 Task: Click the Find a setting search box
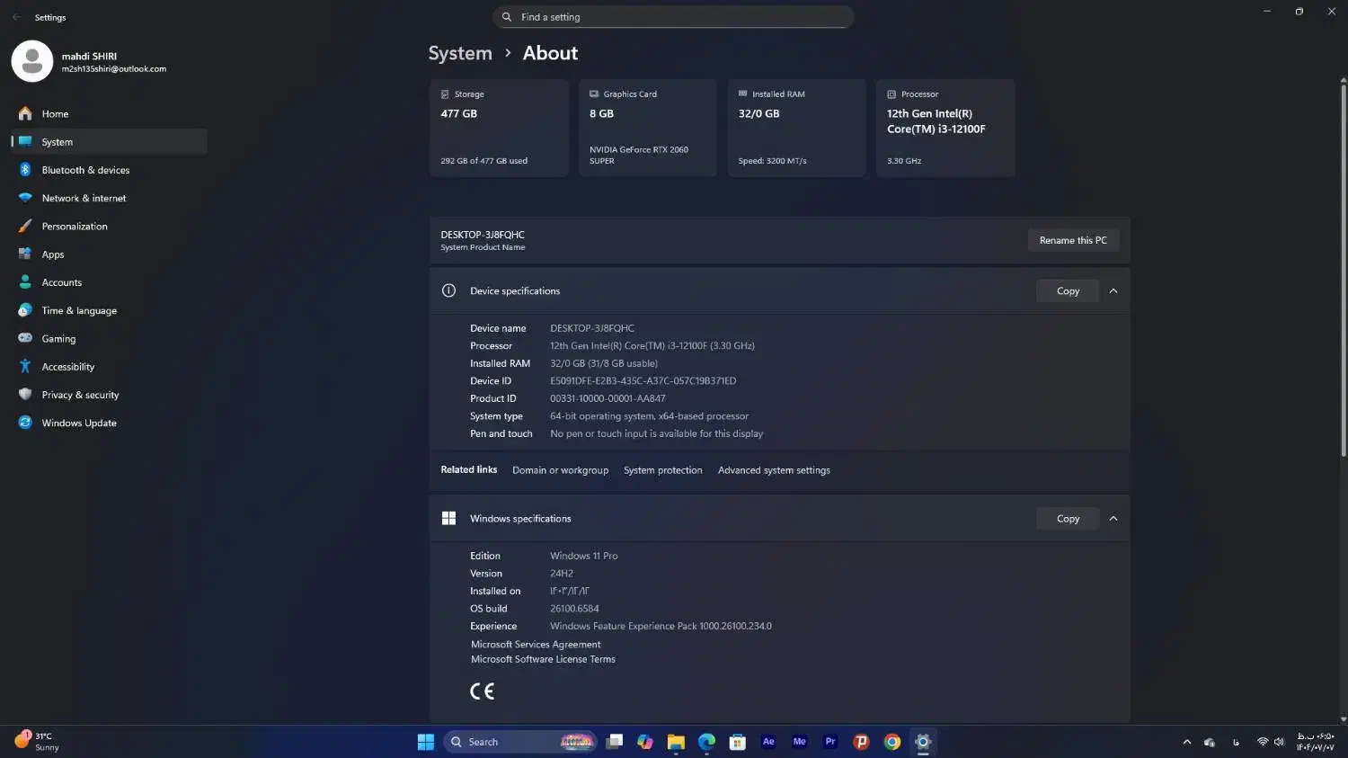click(674, 17)
